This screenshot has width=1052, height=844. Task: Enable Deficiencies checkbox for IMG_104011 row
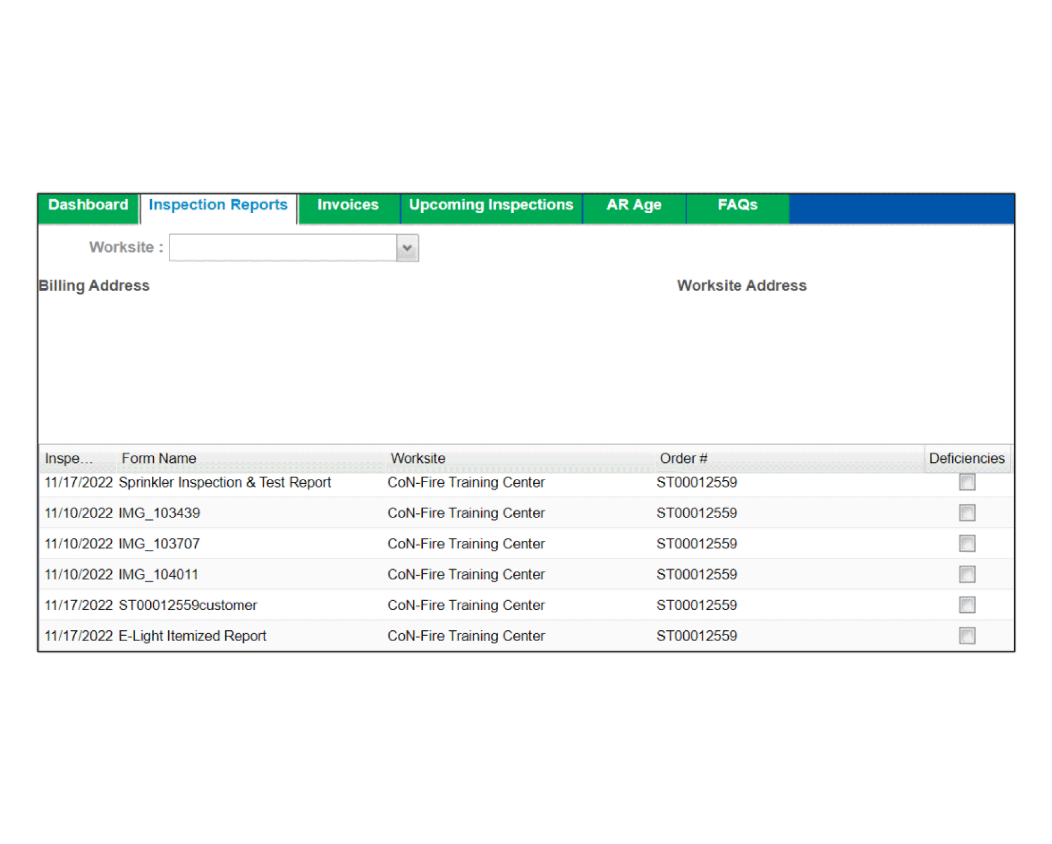click(x=967, y=574)
